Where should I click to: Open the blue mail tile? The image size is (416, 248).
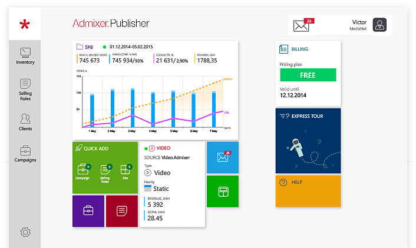click(x=223, y=157)
